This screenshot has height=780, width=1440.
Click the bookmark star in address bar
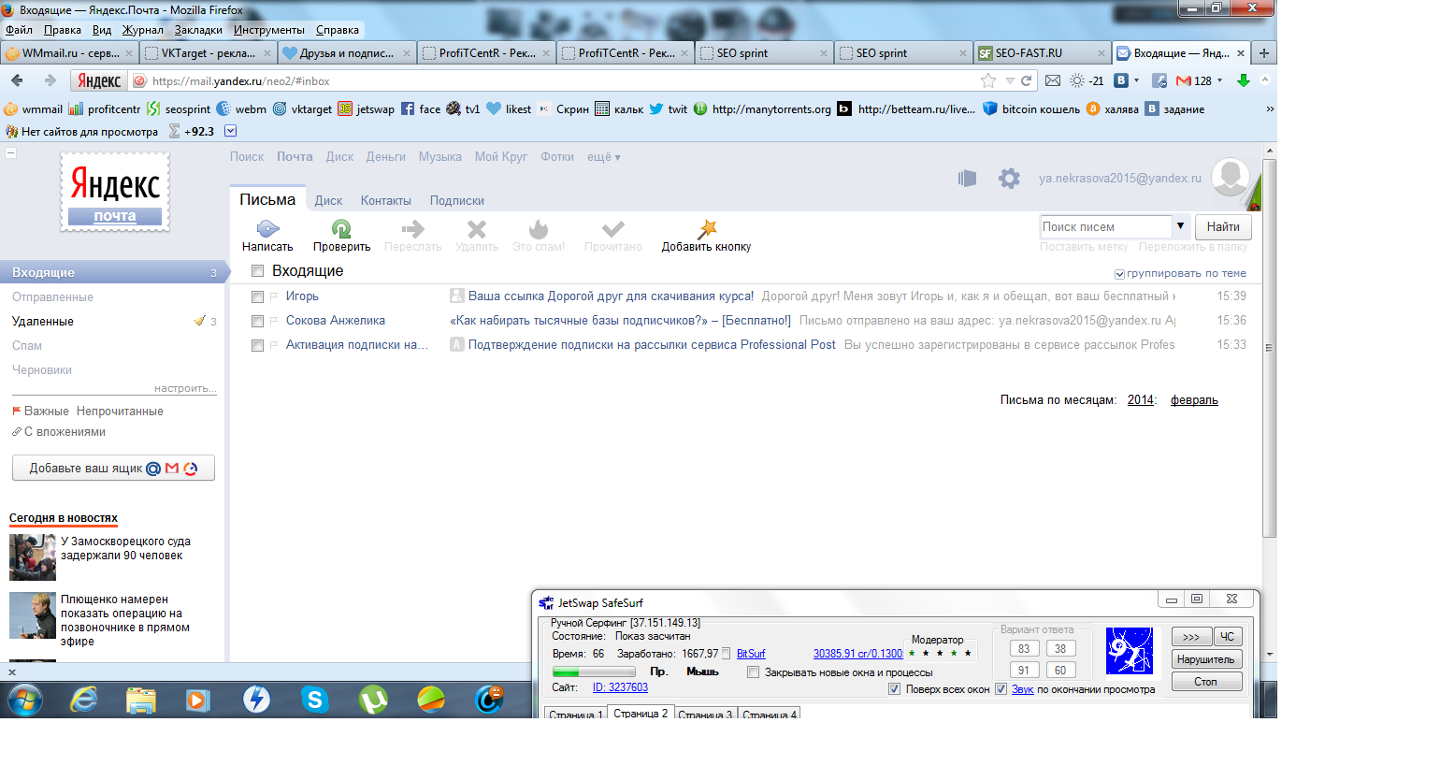pos(988,80)
